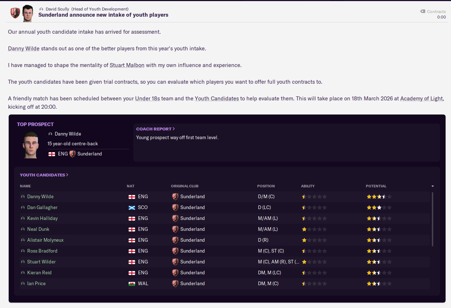Click the Sunderland club badge in header
451x308 pixels.
(x=15, y=13)
